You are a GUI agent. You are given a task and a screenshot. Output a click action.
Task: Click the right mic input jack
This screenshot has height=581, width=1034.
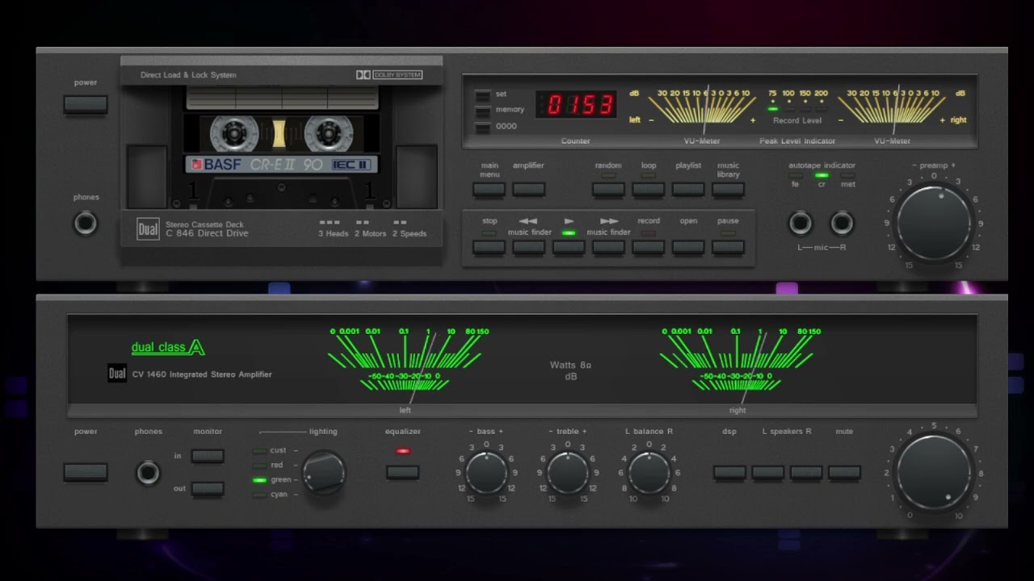[x=842, y=223]
